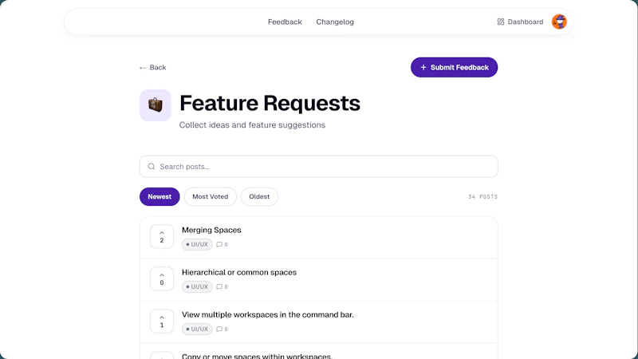Open the Feedback nav link
This screenshot has height=359, width=638.
285,22
